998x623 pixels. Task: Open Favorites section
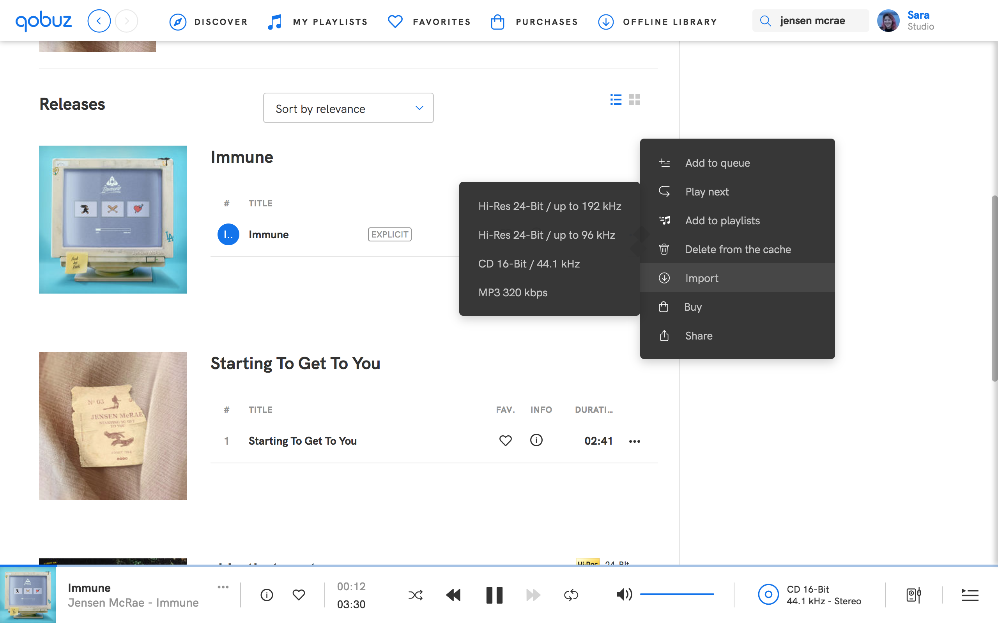(429, 21)
